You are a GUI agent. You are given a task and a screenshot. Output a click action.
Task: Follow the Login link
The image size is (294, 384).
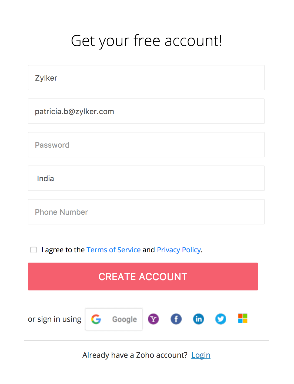[201, 355]
